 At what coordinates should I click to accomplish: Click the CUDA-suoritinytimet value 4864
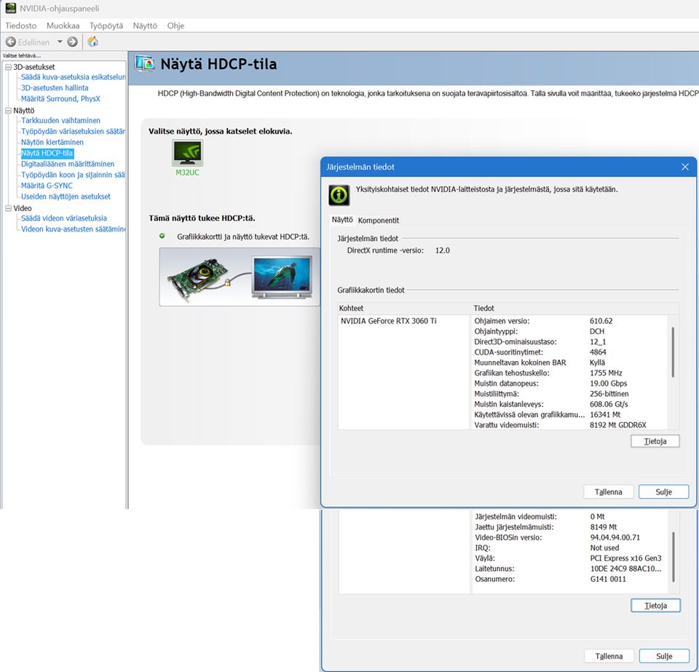click(x=598, y=352)
